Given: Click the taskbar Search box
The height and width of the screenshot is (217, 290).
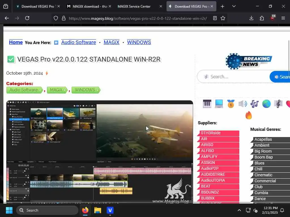Looking at the screenshot, I should 47,210.
